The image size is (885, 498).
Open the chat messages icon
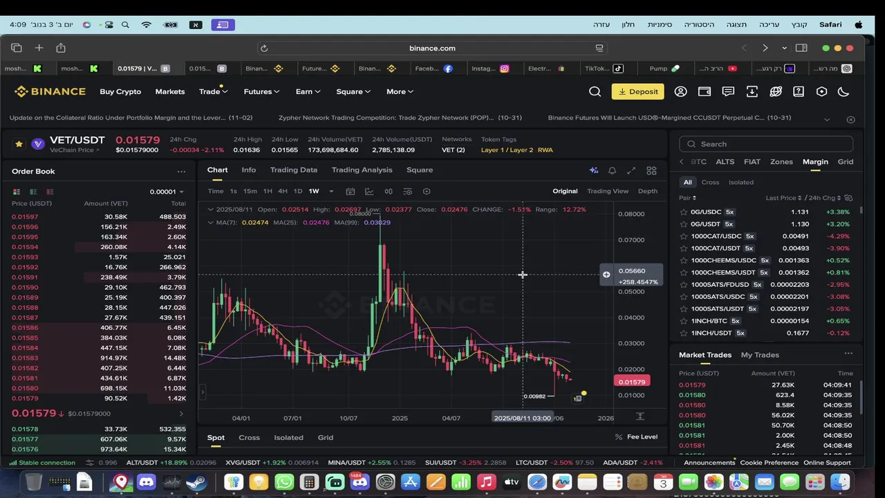click(728, 91)
